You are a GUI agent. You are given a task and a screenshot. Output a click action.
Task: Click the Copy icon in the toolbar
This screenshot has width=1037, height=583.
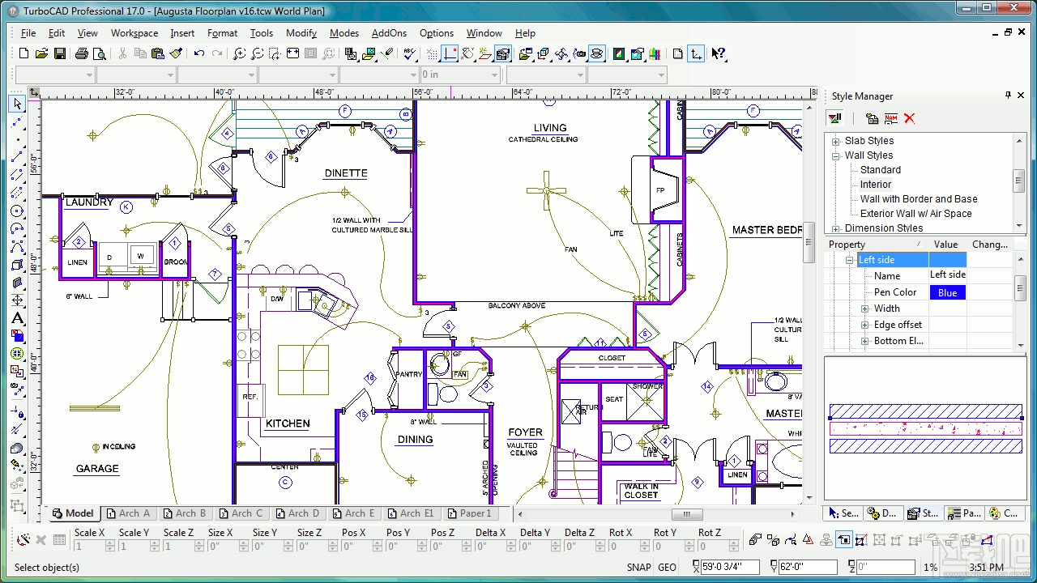[140, 53]
